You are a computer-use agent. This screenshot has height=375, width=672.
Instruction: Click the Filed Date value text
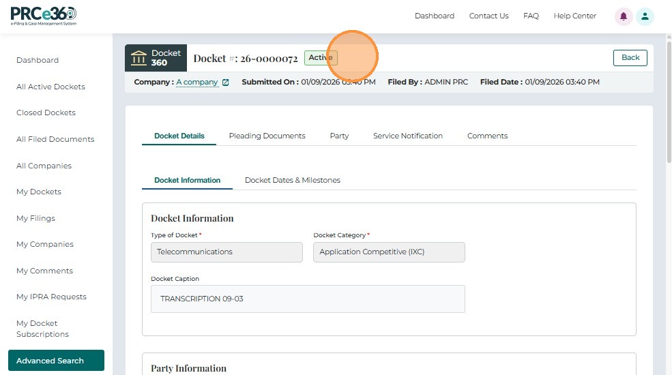coord(562,82)
